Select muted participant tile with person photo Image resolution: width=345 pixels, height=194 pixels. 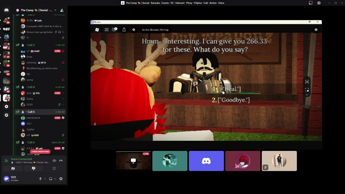click(x=279, y=161)
